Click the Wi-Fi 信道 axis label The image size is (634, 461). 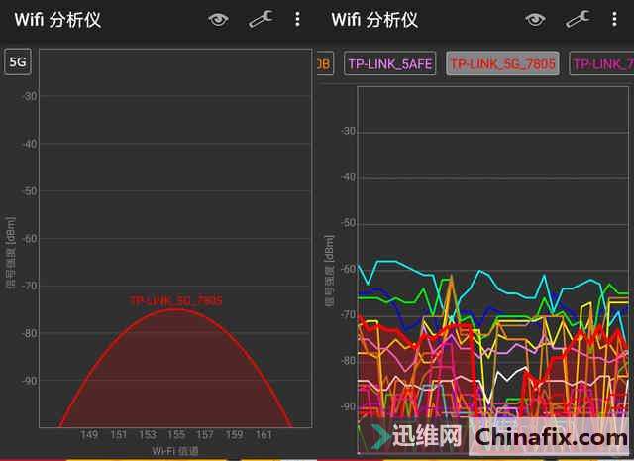(175, 450)
